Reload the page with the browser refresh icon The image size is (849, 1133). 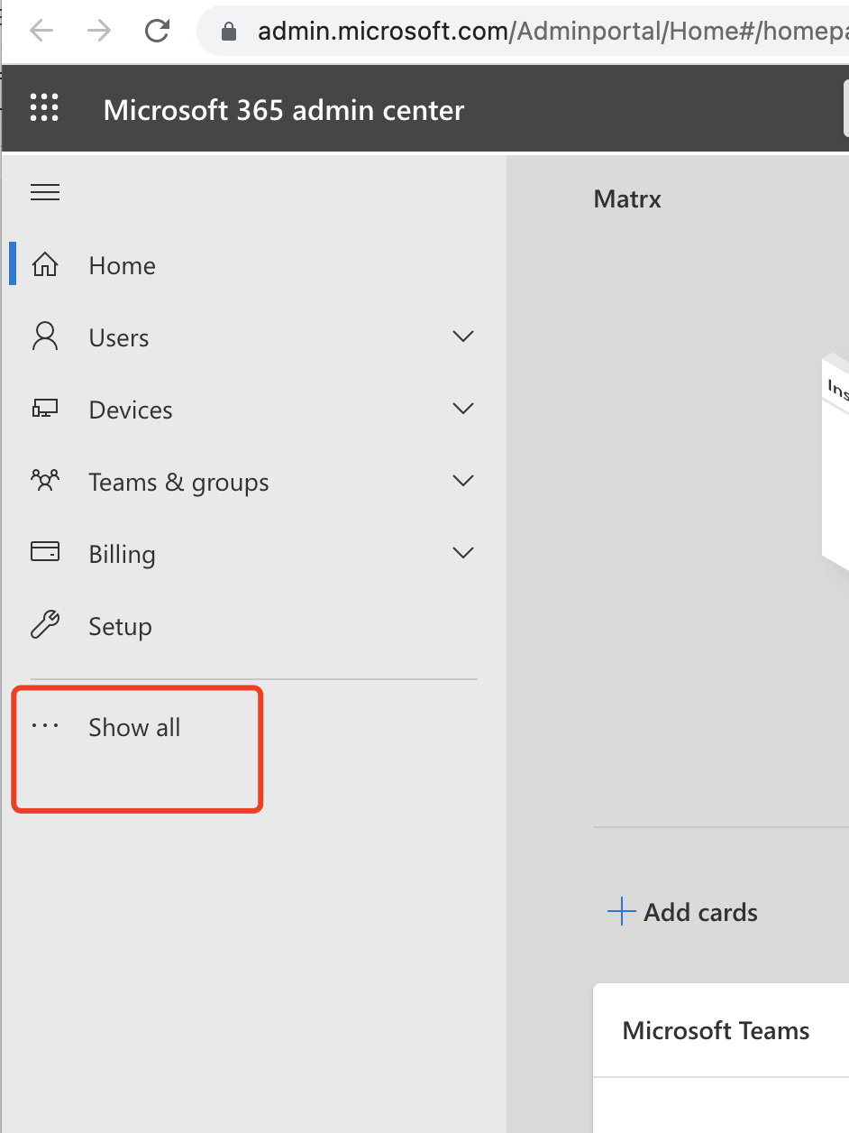click(x=158, y=32)
